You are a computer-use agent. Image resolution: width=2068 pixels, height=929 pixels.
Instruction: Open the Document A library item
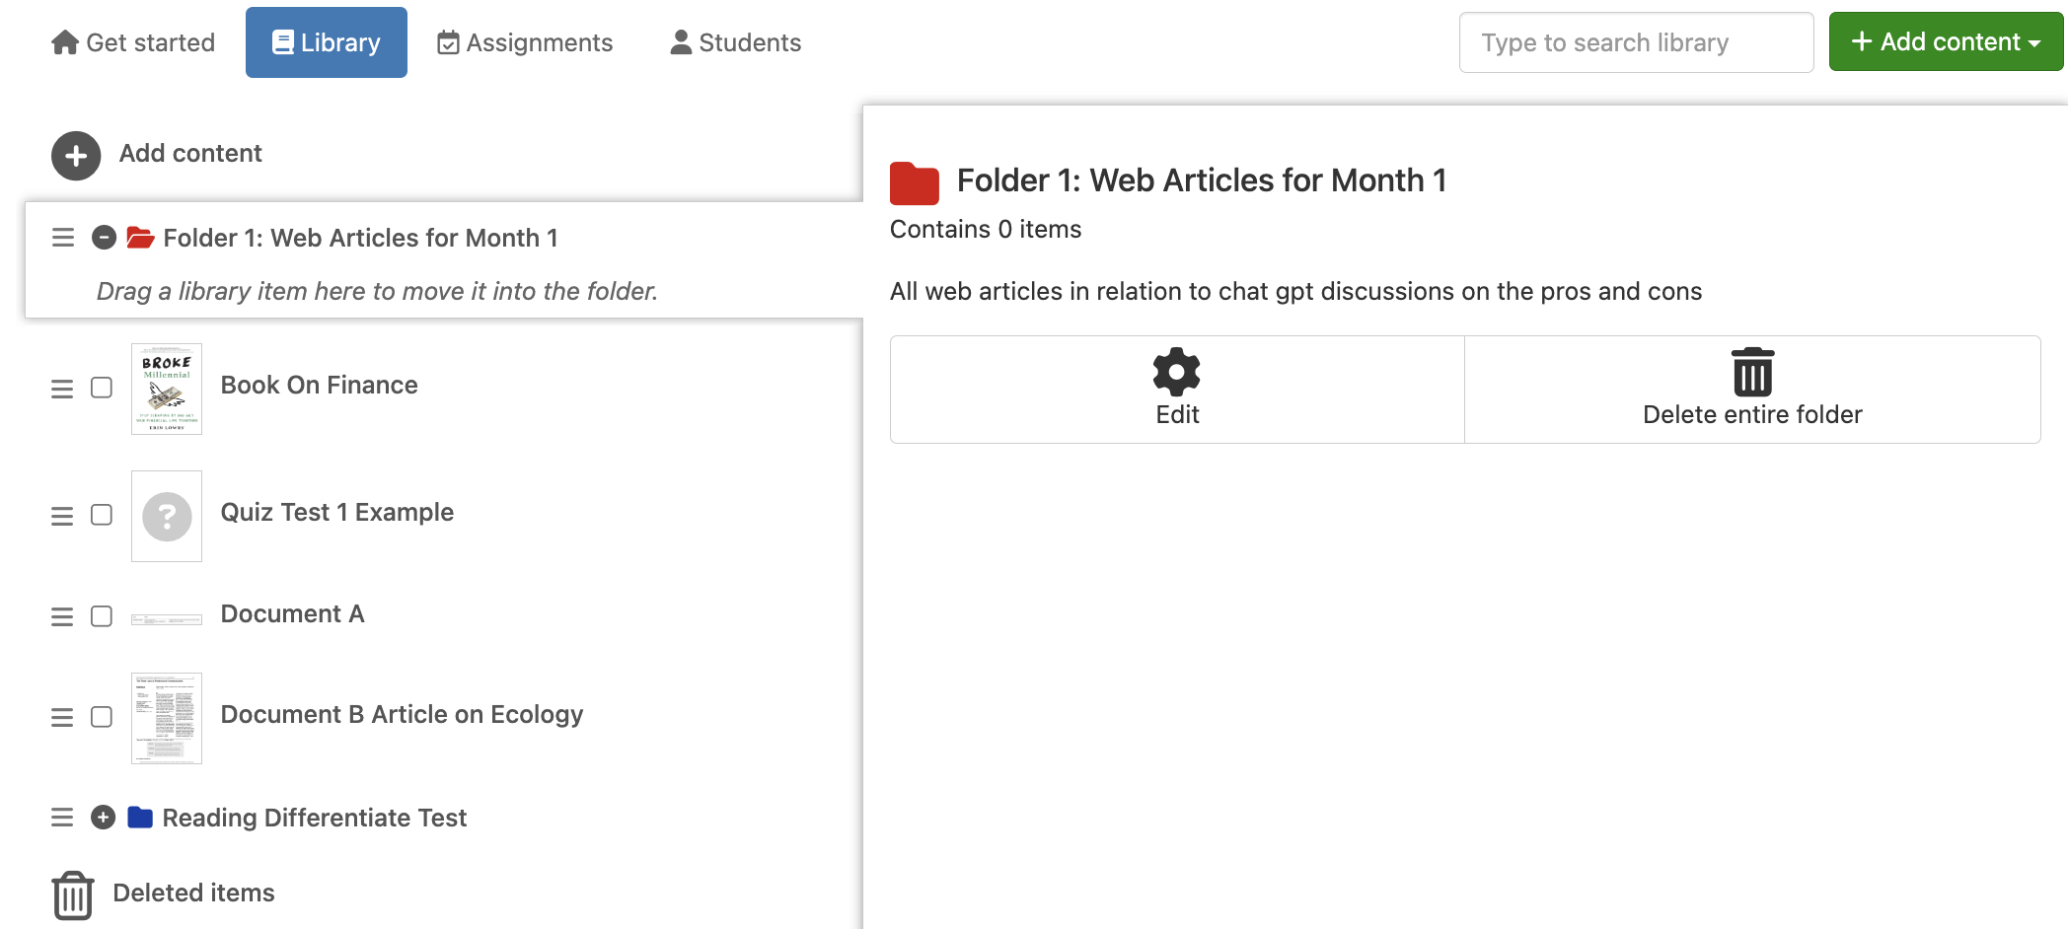[292, 613]
